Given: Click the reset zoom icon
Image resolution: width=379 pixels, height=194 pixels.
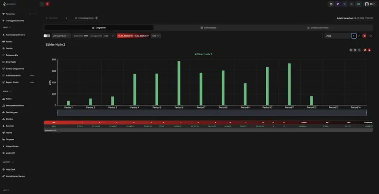Looking at the screenshot, I should coord(359,50).
